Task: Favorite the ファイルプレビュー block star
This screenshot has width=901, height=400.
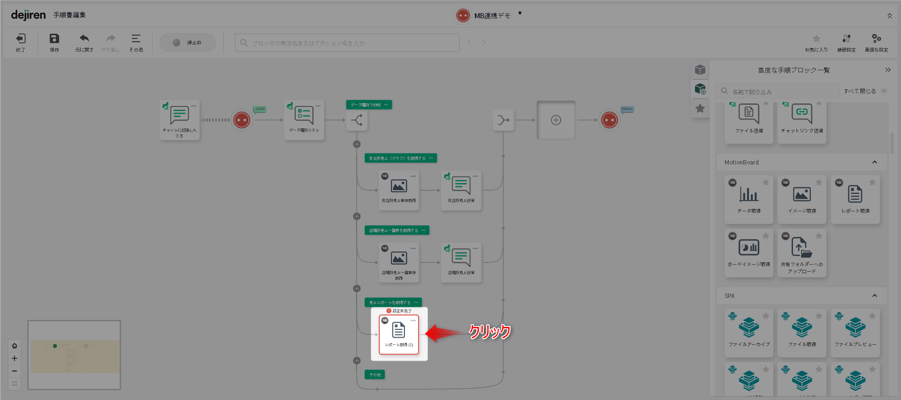Action: coord(872,316)
